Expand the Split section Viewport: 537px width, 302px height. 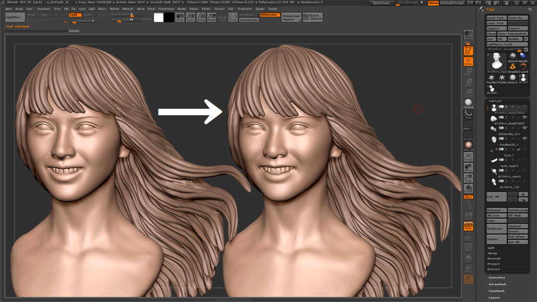(491, 248)
